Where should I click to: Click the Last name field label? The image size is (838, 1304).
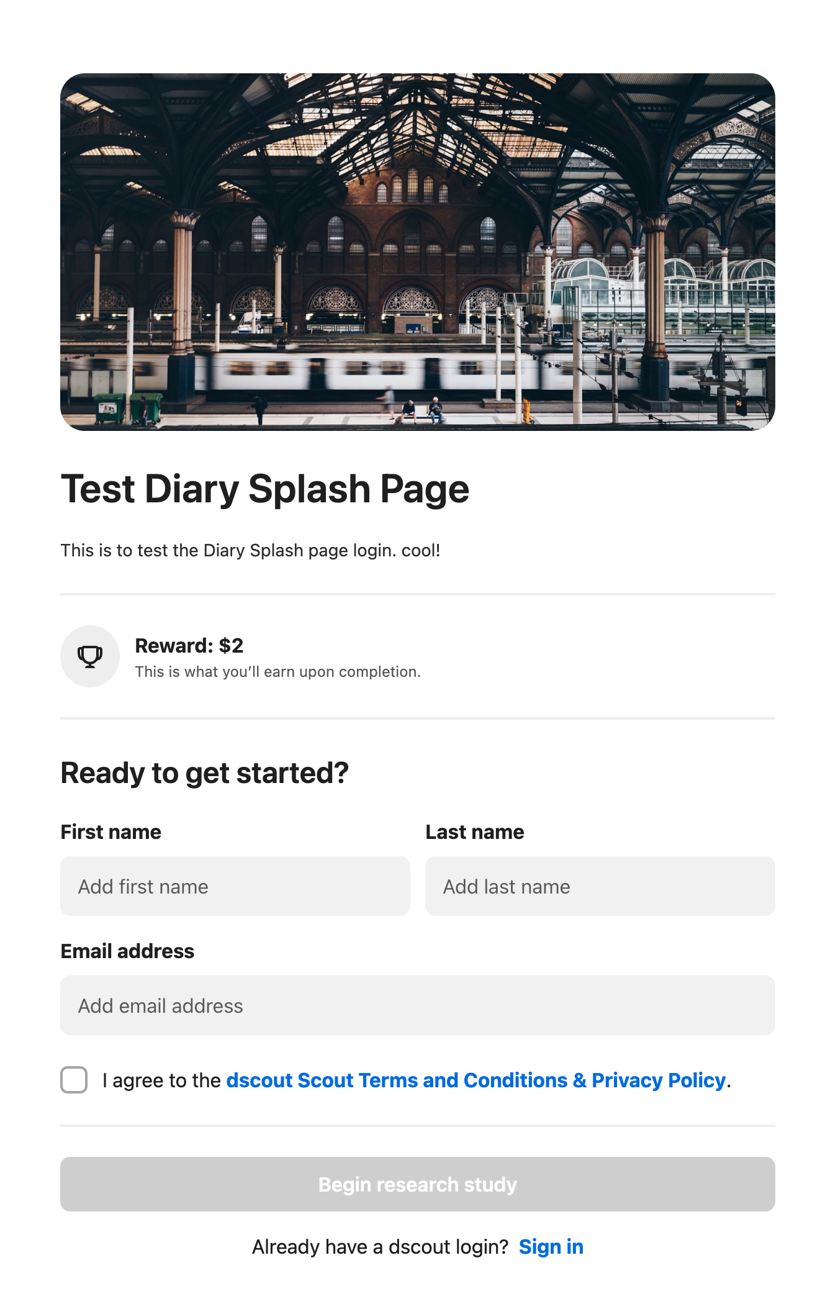[x=475, y=832]
